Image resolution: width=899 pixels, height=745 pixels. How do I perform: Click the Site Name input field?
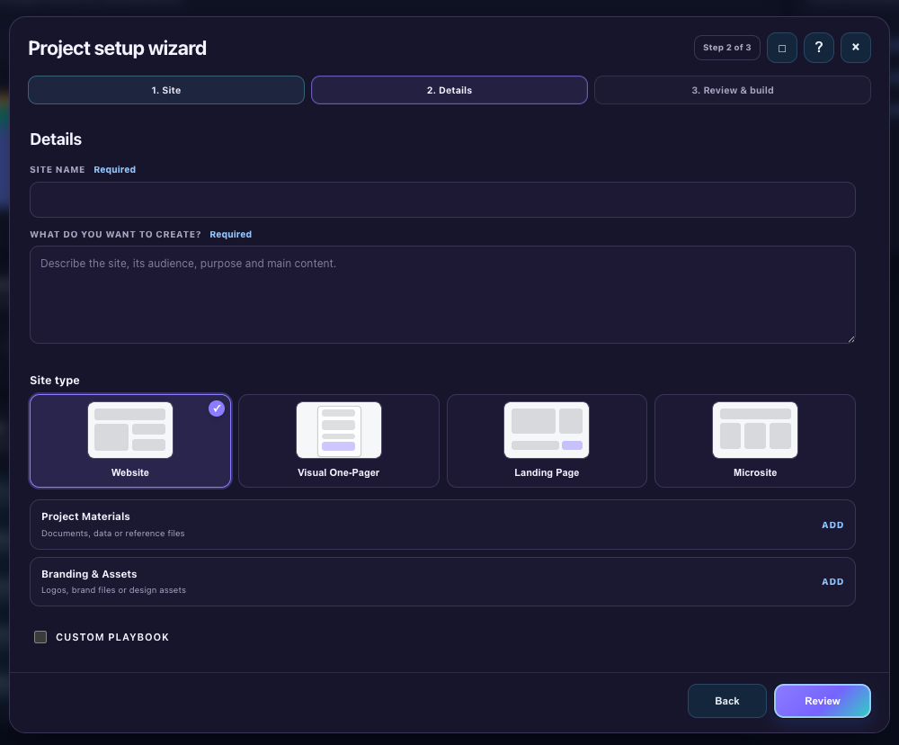[x=442, y=200]
